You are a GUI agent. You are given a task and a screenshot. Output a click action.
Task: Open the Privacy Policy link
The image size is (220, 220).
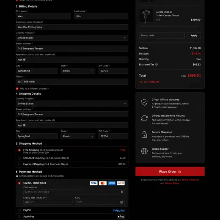172,183
